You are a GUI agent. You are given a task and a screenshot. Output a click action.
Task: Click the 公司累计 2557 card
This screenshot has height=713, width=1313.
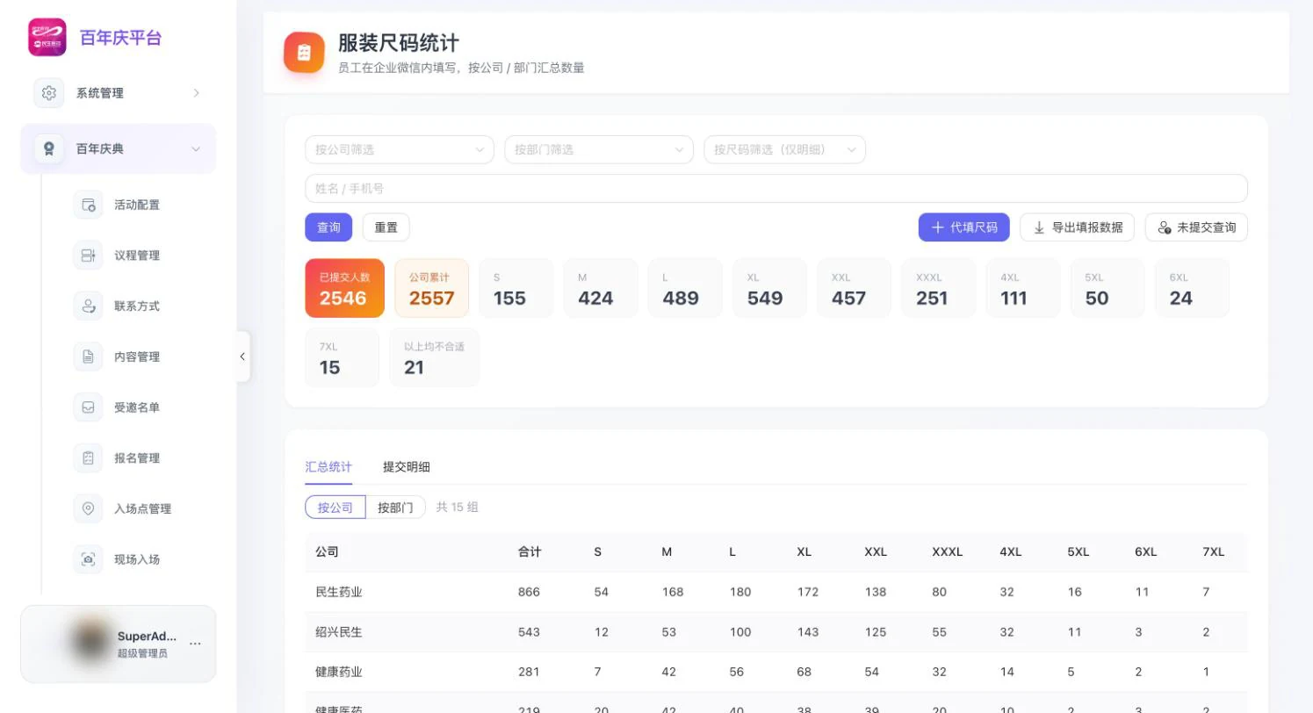pos(432,288)
